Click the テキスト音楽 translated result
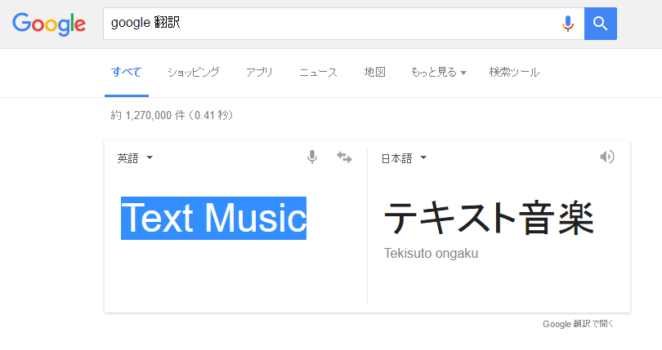 [x=489, y=218]
